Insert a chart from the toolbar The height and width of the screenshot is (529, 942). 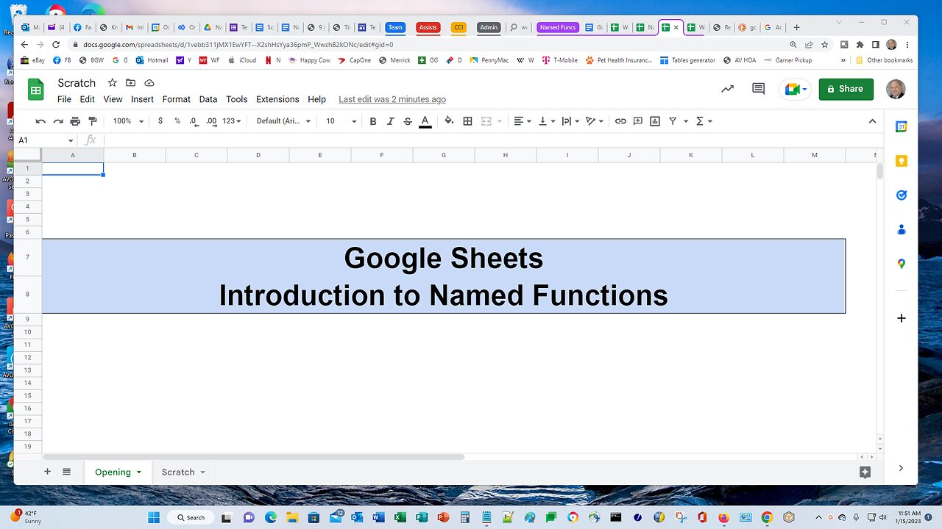click(655, 120)
